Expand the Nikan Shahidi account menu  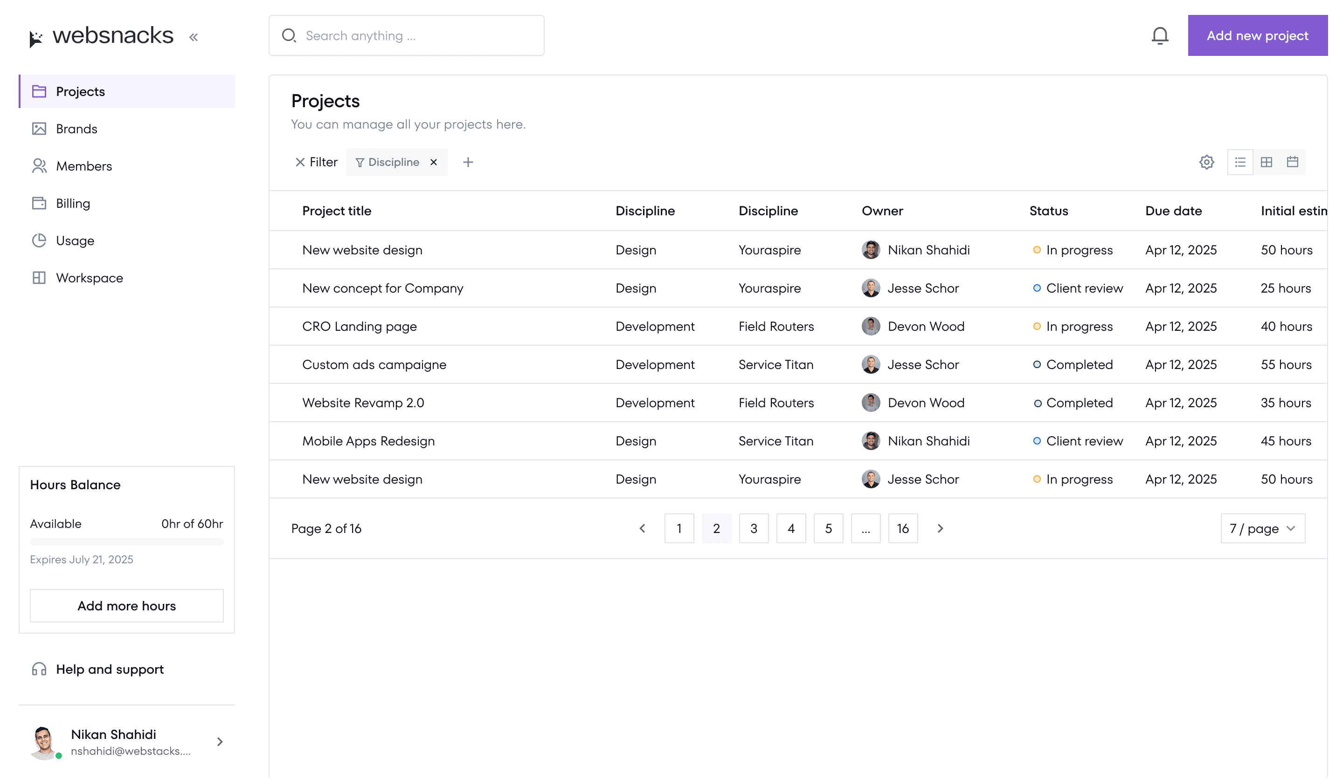click(x=219, y=741)
